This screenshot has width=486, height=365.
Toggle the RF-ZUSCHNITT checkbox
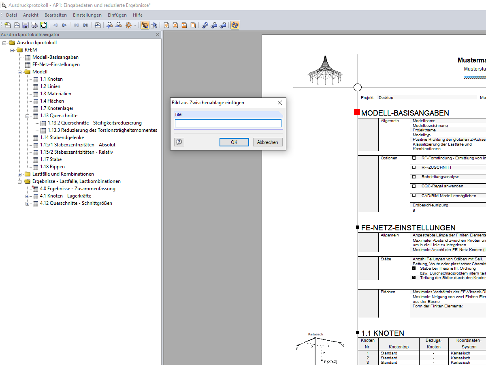(414, 167)
